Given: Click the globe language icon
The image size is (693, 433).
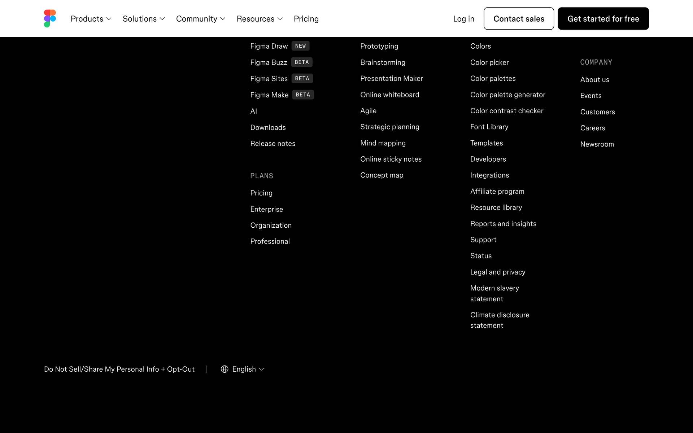Looking at the screenshot, I should click(x=225, y=369).
